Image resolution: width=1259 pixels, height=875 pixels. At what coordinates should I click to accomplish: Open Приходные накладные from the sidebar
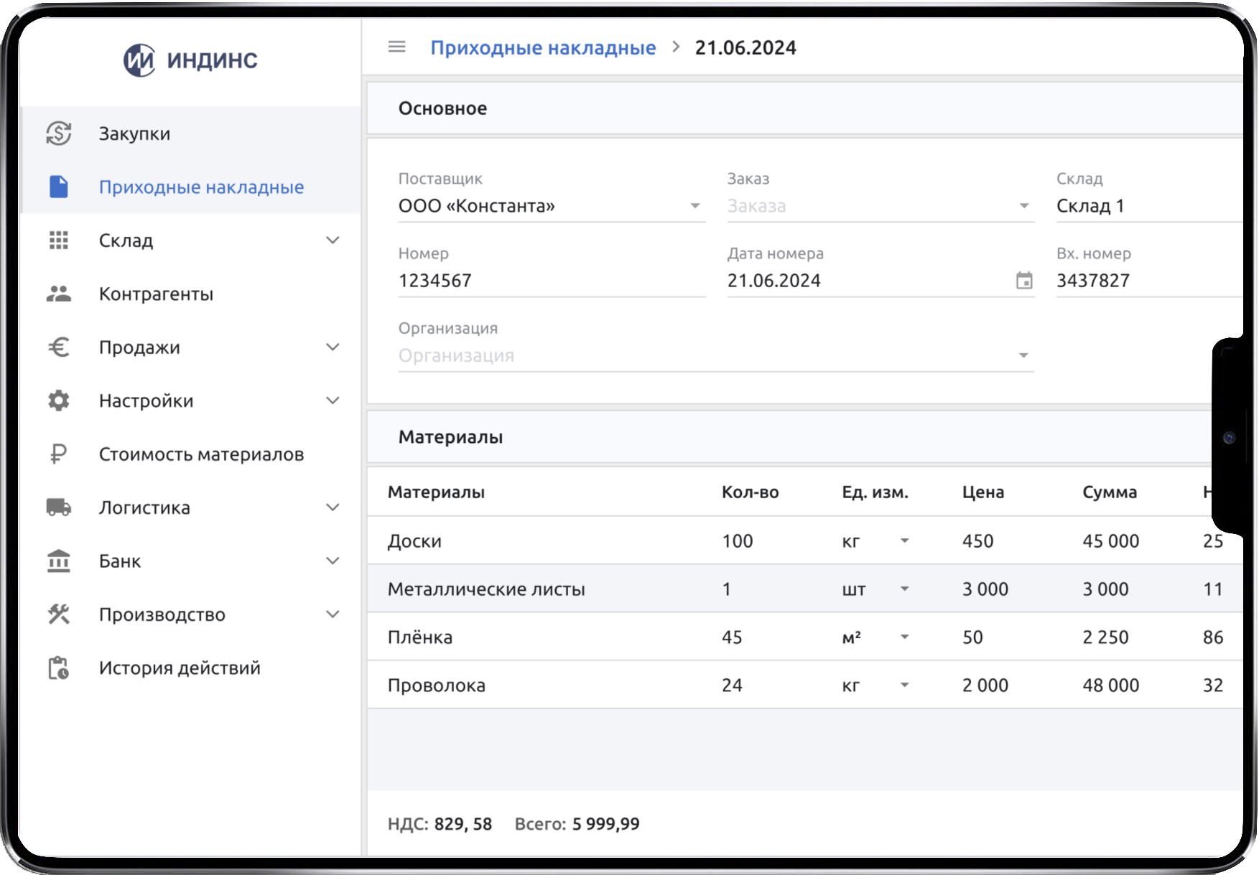200,187
